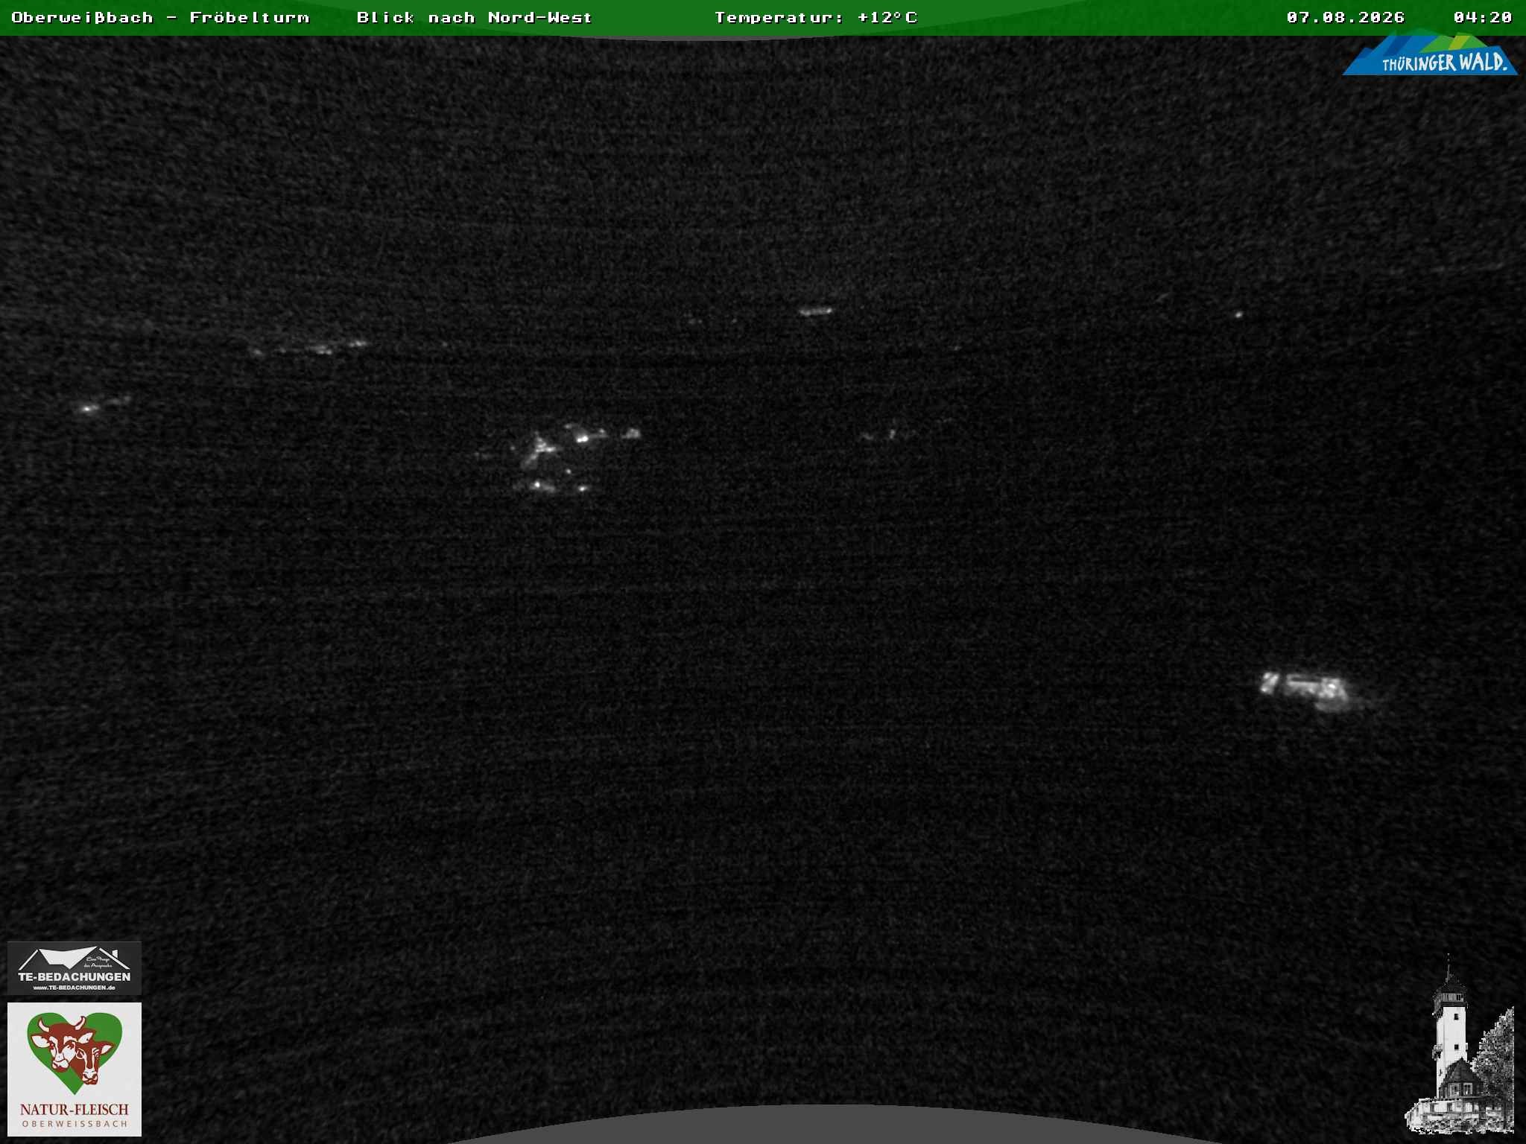Screen dimensions: 1526x1144
Task: Click the "Oberweißbach - Fröbelturm" title text
Action: [160, 17]
